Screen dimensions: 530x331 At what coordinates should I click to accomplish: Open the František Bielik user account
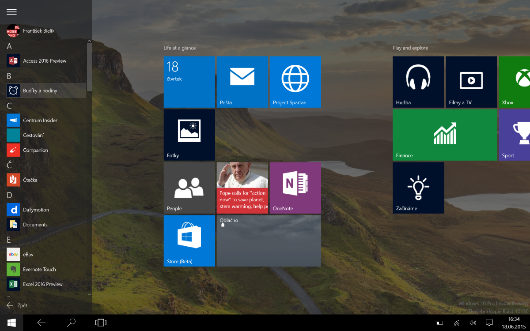click(38, 31)
